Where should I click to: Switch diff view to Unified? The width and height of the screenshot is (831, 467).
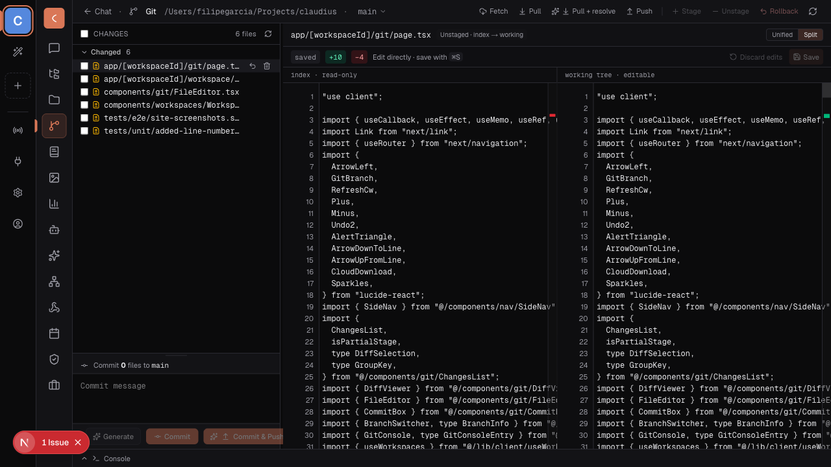point(782,35)
